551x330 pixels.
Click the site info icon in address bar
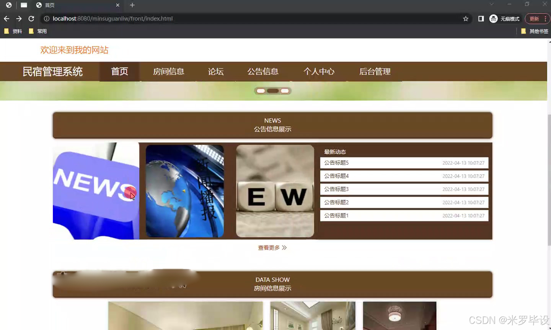(46, 18)
